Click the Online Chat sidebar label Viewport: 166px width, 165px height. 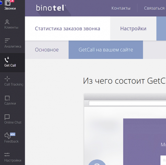13,122
